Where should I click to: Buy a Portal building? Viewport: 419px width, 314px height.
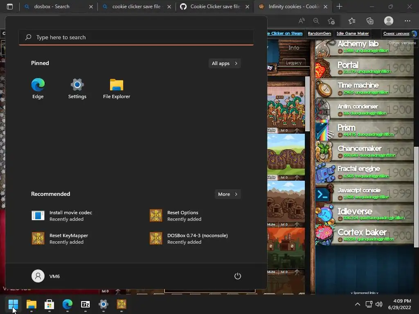coord(365,68)
